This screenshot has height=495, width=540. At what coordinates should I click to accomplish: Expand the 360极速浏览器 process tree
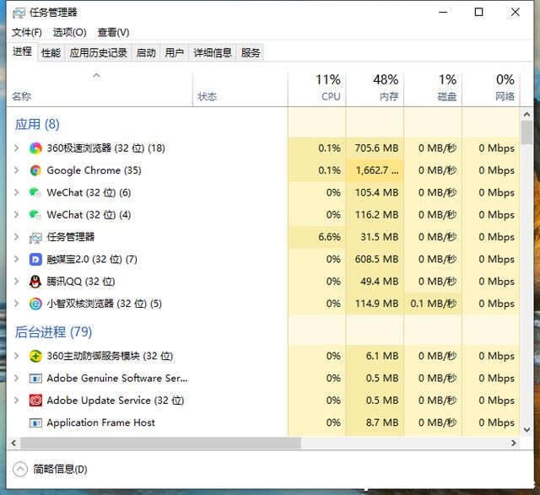(x=16, y=148)
